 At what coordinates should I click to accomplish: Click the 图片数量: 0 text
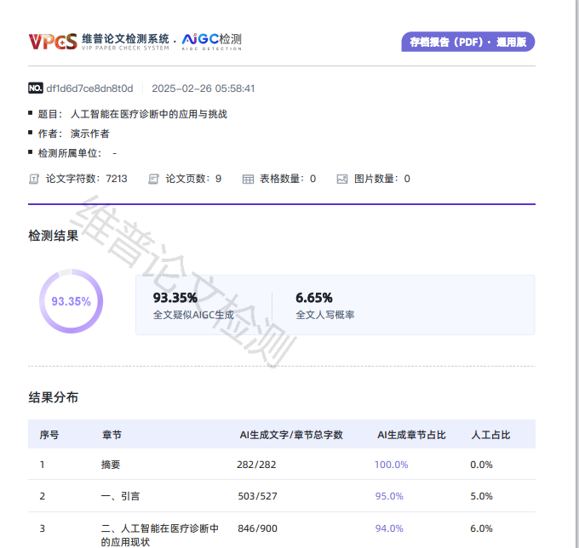click(x=382, y=179)
